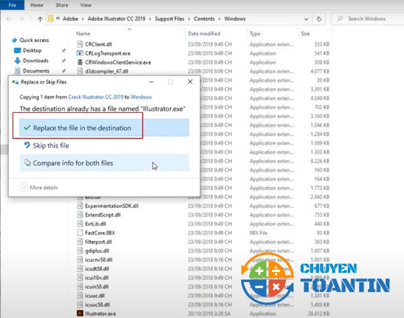Viewport: 404px width, 318px height.
Task: Select the icuuc58.dll file
Action: pos(97,305)
